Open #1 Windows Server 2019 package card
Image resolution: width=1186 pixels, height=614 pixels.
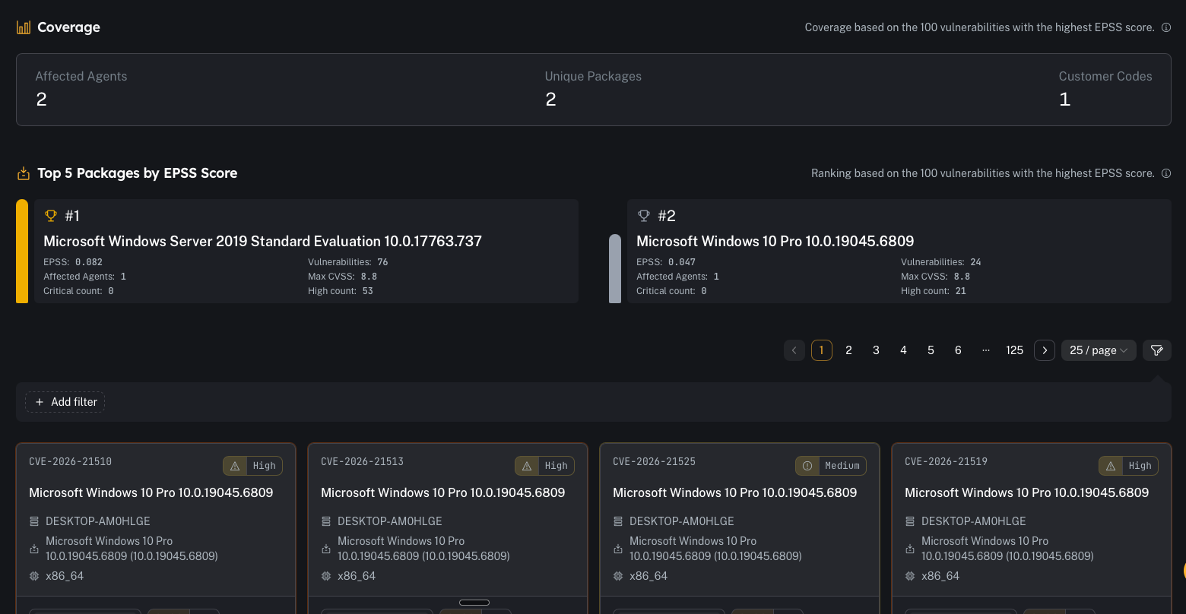click(306, 252)
